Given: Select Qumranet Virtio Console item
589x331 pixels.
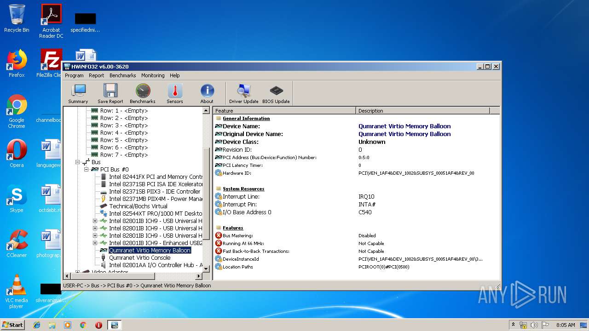Looking at the screenshot, I should point(139,258).
